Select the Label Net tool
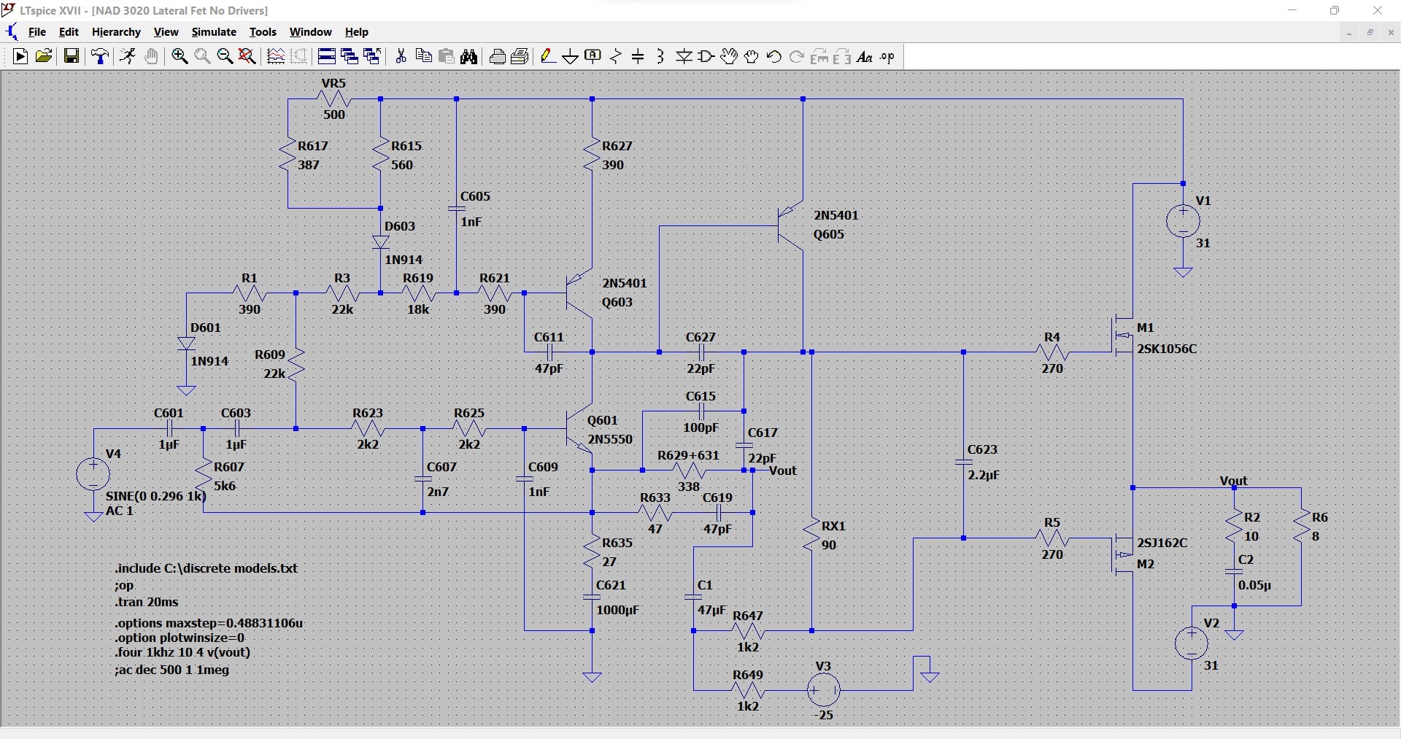 coord(593,57)
